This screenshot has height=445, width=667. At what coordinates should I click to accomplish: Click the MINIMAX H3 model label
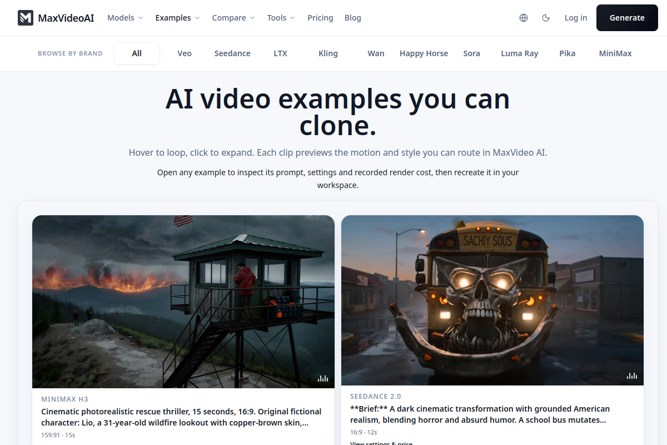(64, 399)
